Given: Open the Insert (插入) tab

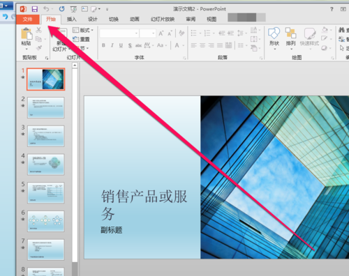Looking at the screenshot, I should tap(72, 19).
